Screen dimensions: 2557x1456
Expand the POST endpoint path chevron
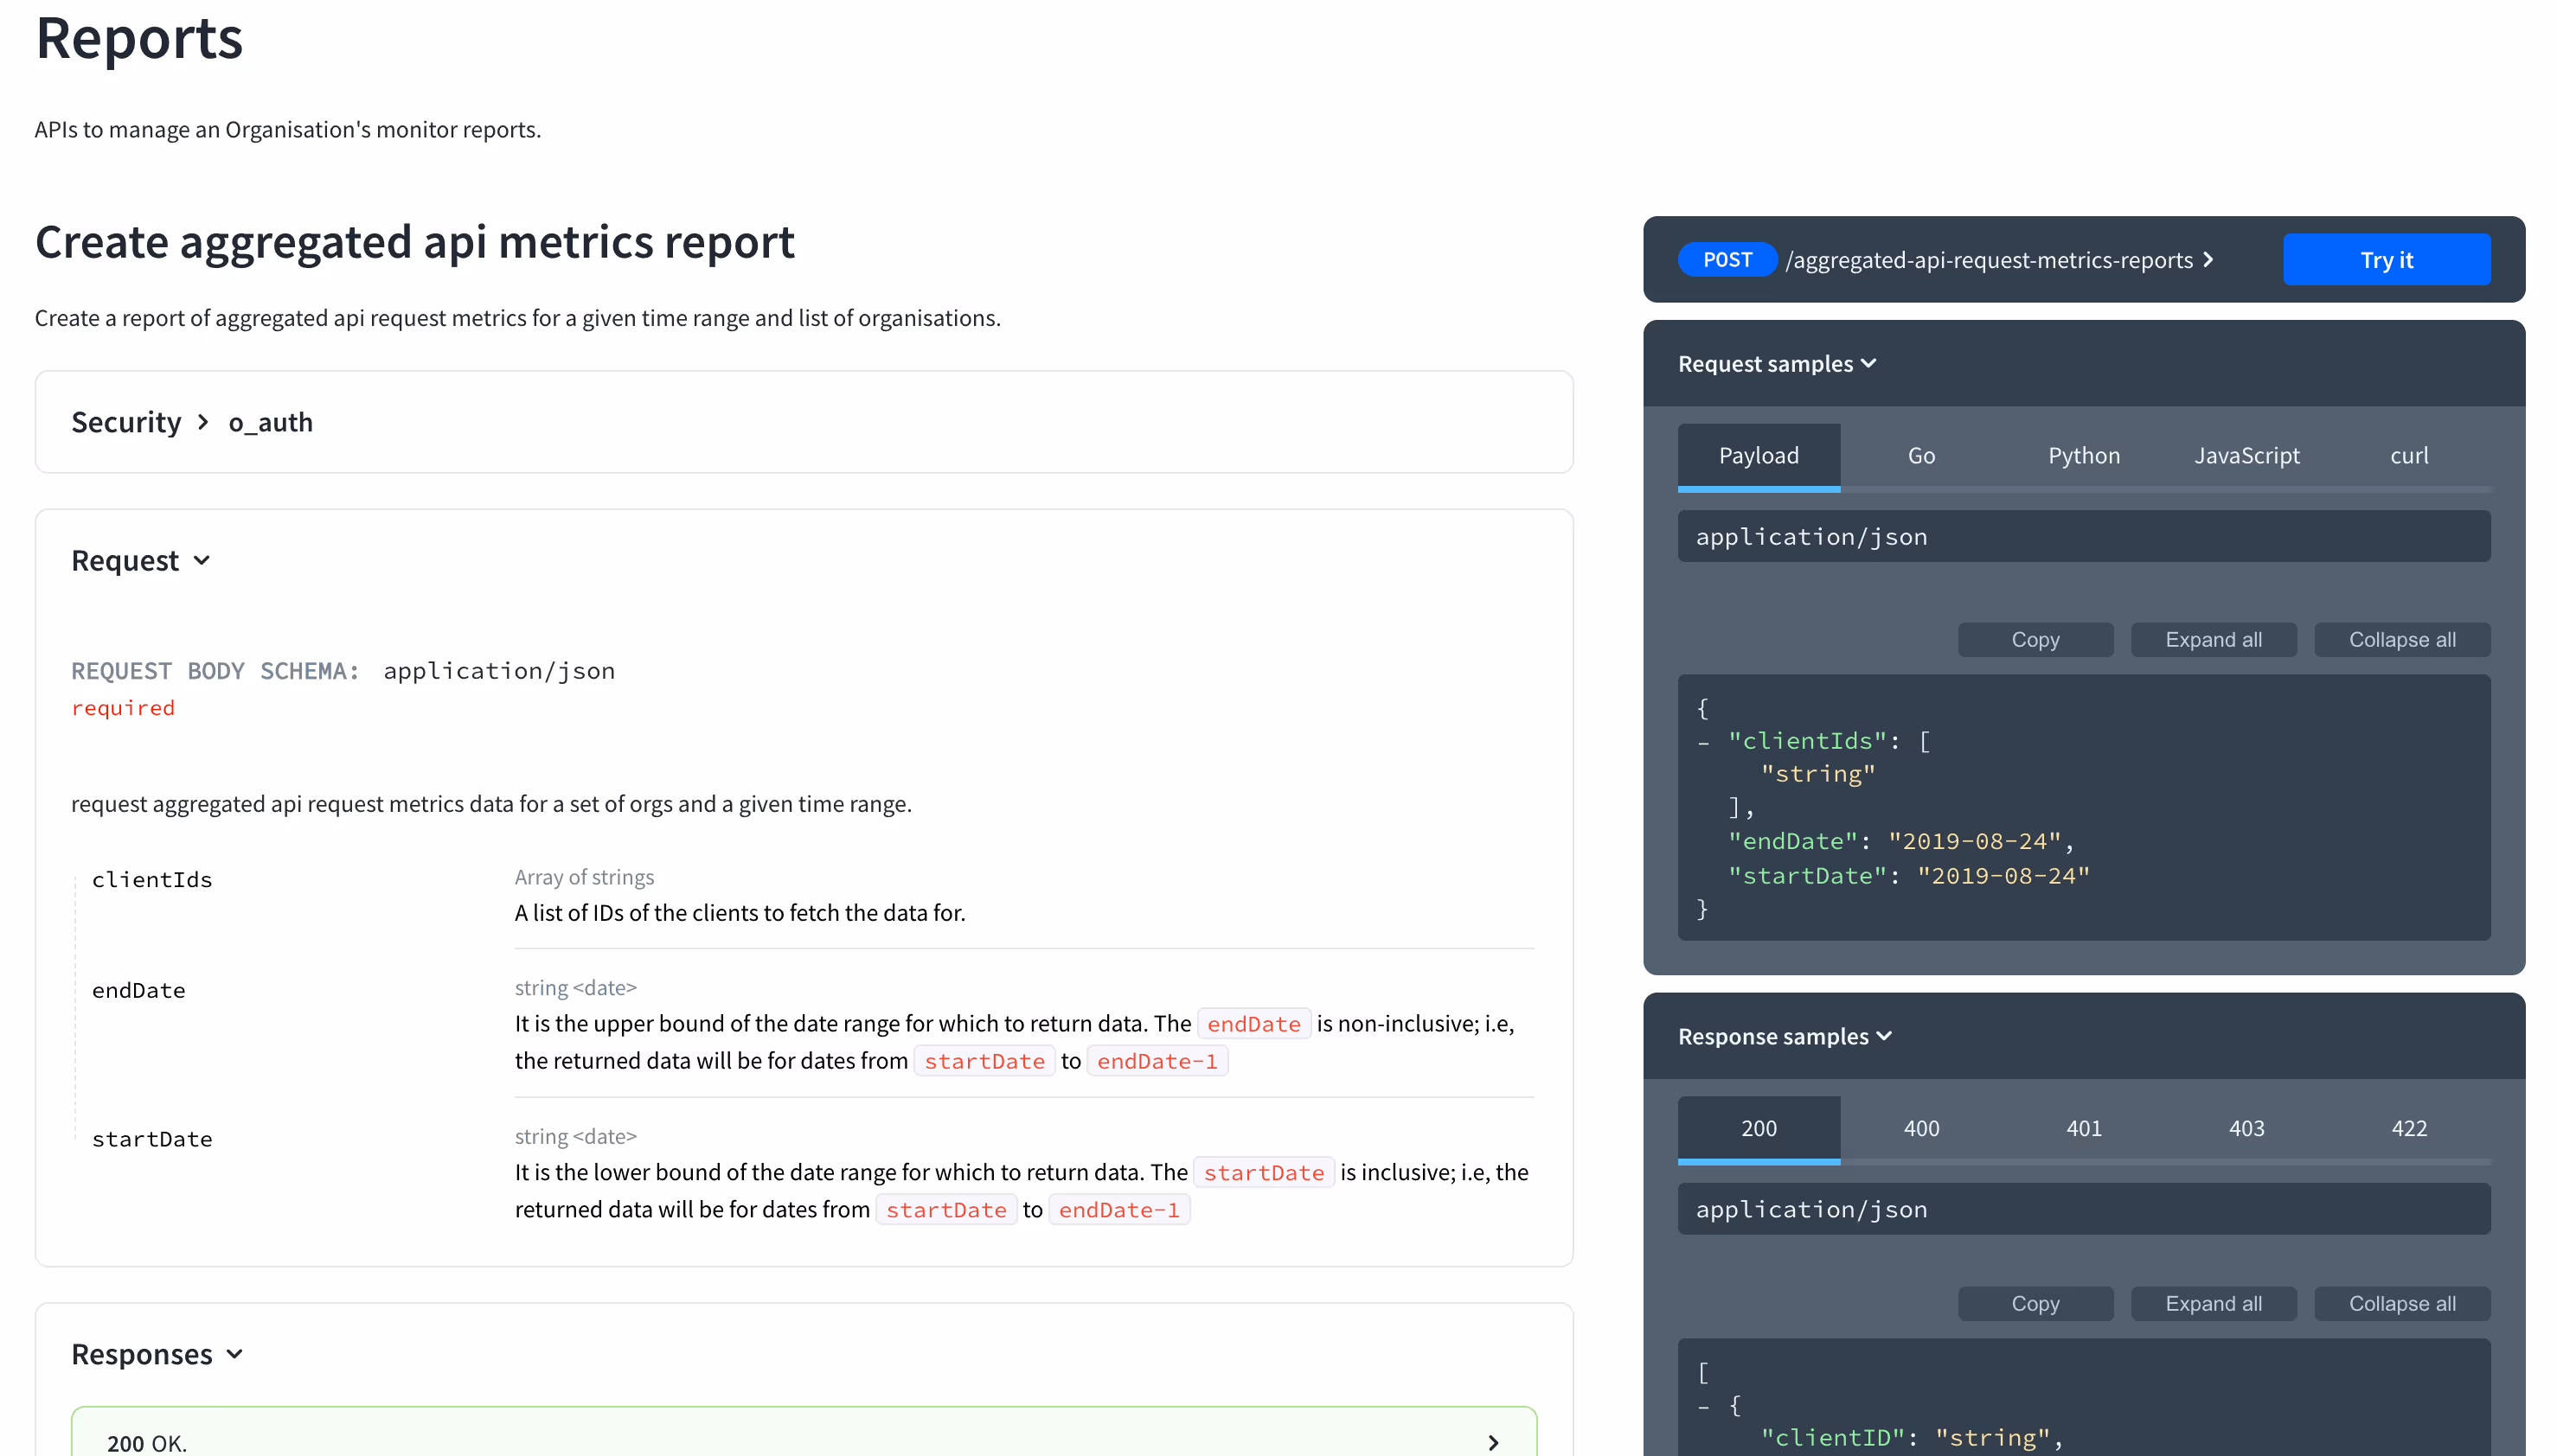coord(2209,259)
